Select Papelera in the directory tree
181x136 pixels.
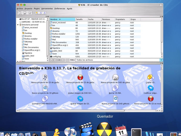coord(27,53)
